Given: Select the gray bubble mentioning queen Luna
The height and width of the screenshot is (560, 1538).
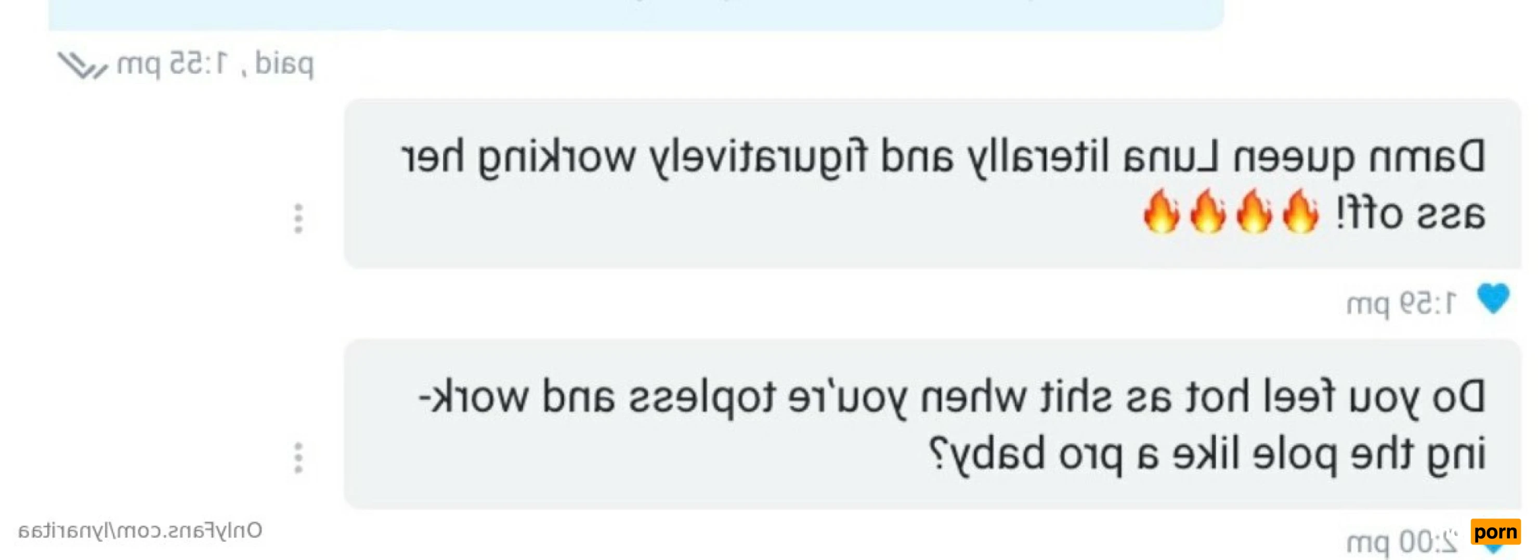Looking at the screenshot, I should click(932, 184).
